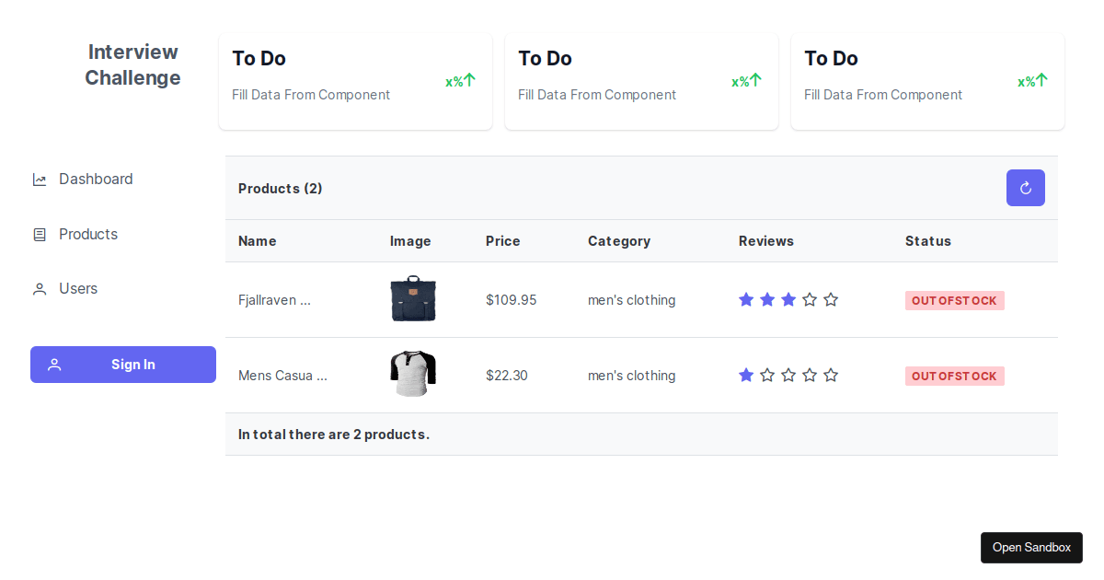Click the green arrow in third To Do card
Screen dimensions: 1104x580
coord(1041,80)
